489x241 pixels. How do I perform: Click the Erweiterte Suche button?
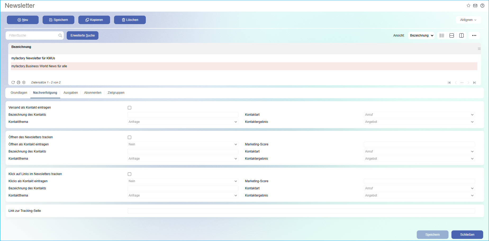(83, 35)
